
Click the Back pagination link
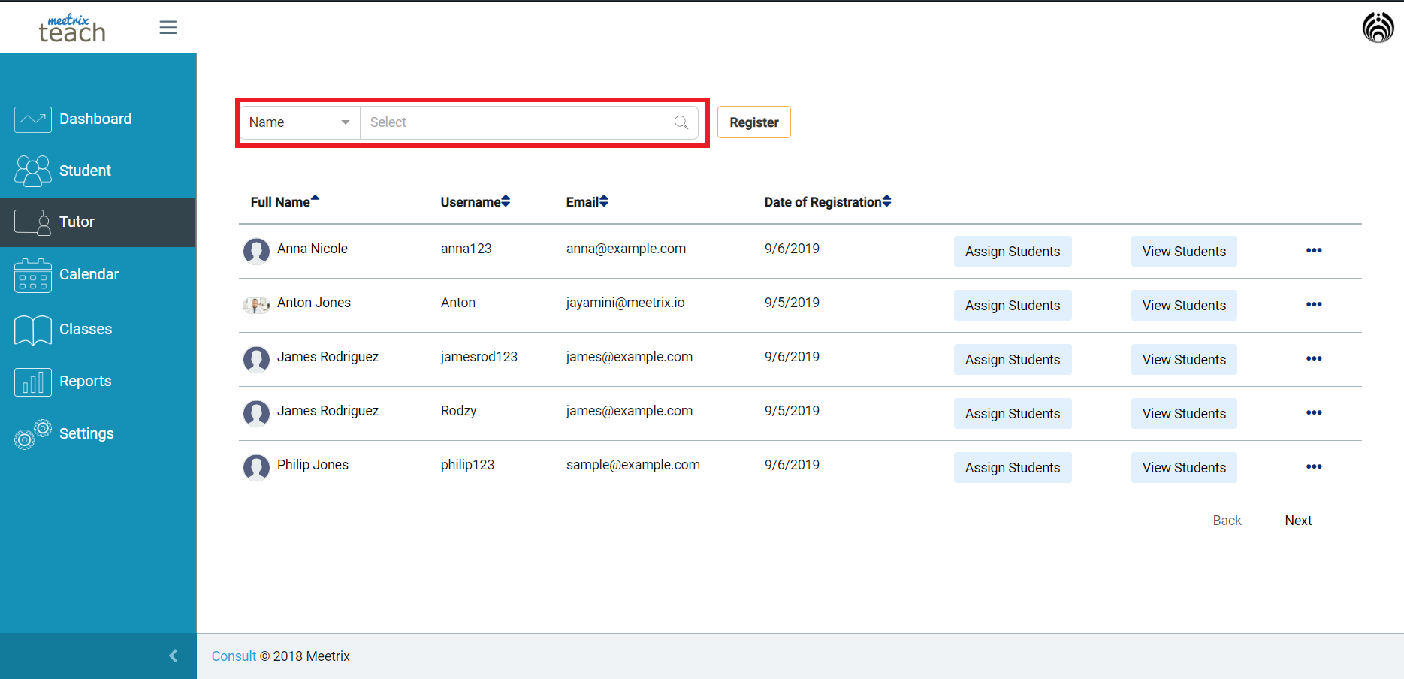point(1227,521)
